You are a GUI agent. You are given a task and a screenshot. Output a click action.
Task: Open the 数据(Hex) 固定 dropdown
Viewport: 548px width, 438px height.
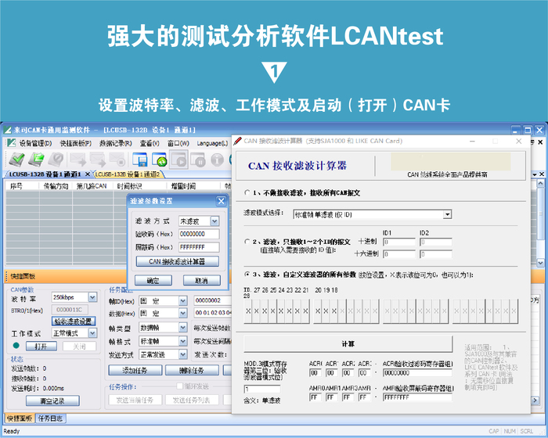[x=182, y=314]
